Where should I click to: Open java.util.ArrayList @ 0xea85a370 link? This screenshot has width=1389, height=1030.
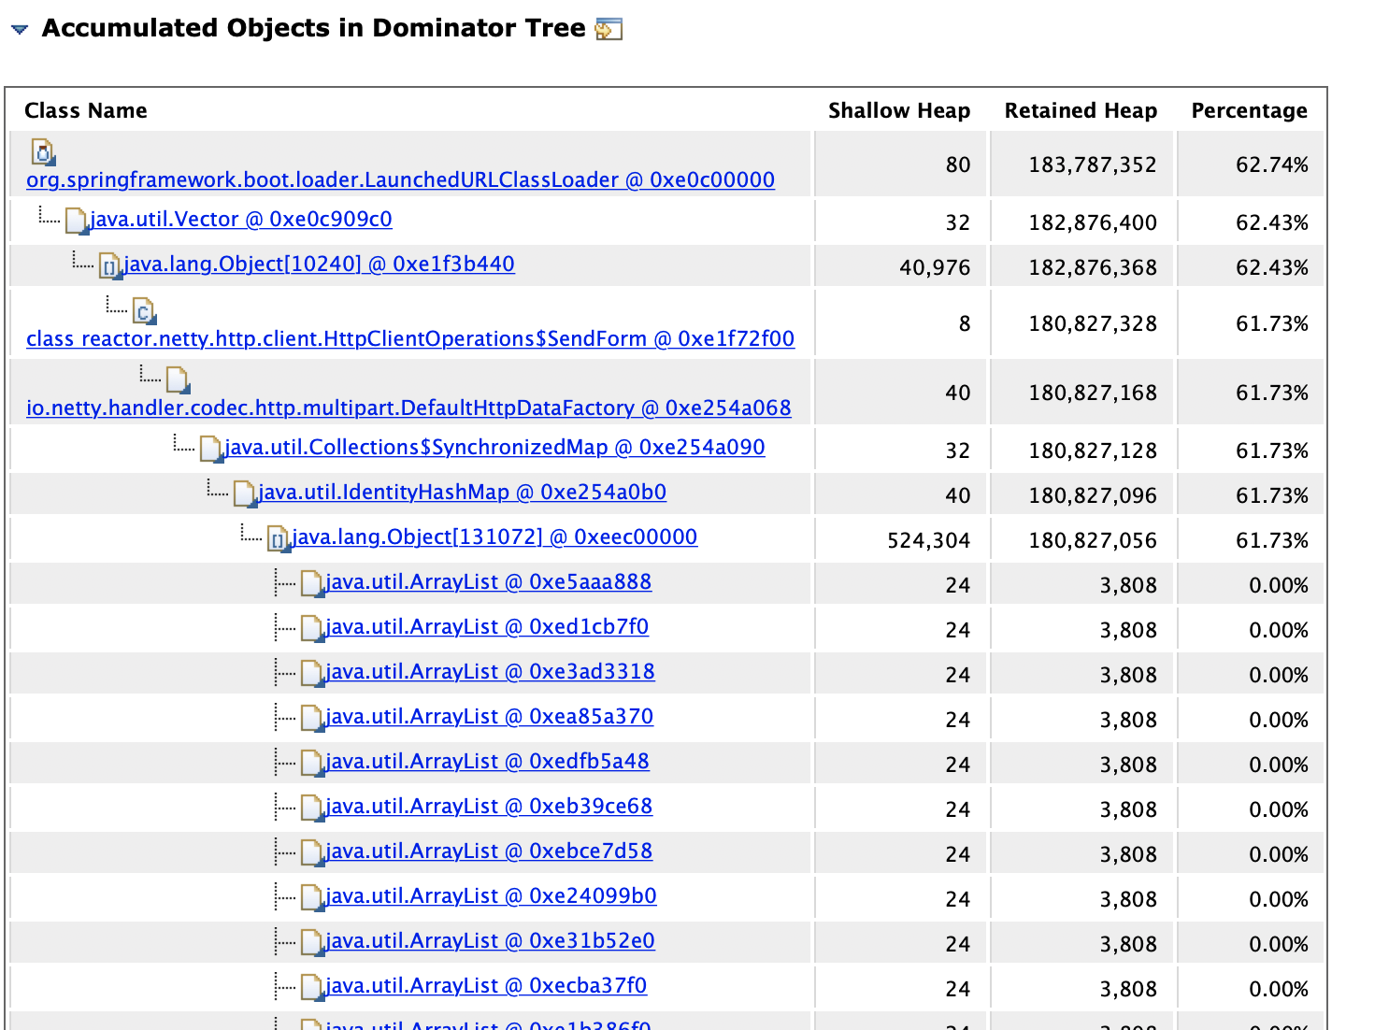[x=489, y=716]
